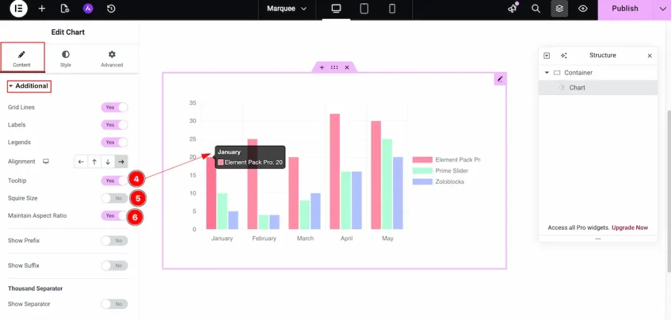
Task: Open the Advanced tab
Action: [x=112, y=58]
